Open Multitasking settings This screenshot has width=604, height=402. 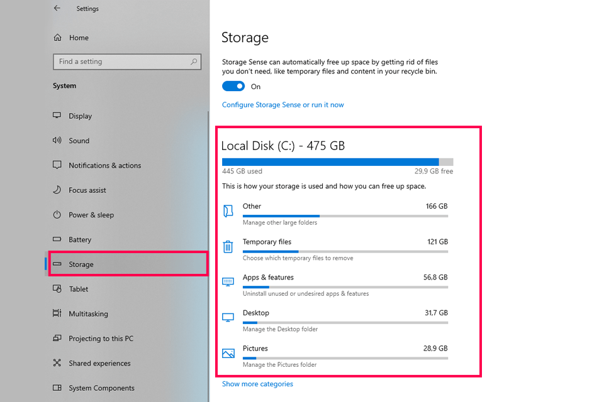pyautogui.click(x=88, y=314)
